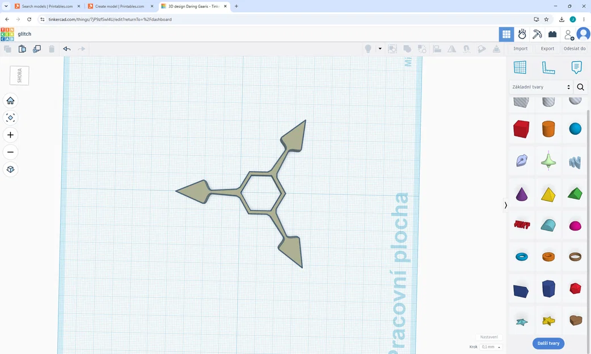
Task: Toggle the Workplane tool
Action: click(x=520, y=67)
